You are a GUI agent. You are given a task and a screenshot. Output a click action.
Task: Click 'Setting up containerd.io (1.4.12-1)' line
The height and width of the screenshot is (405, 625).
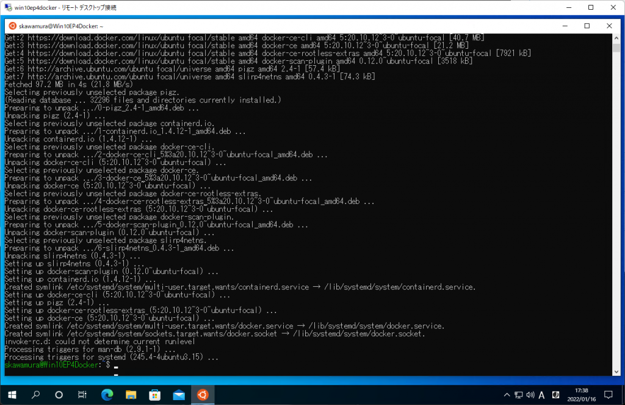pos(80,279)
